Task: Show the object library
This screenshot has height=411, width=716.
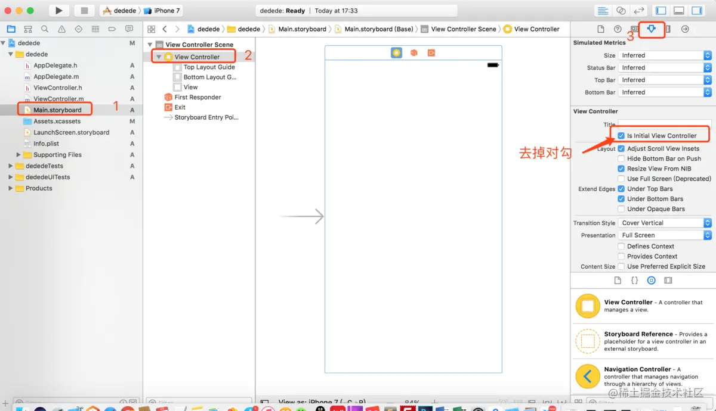Action: tap(651, 280)
